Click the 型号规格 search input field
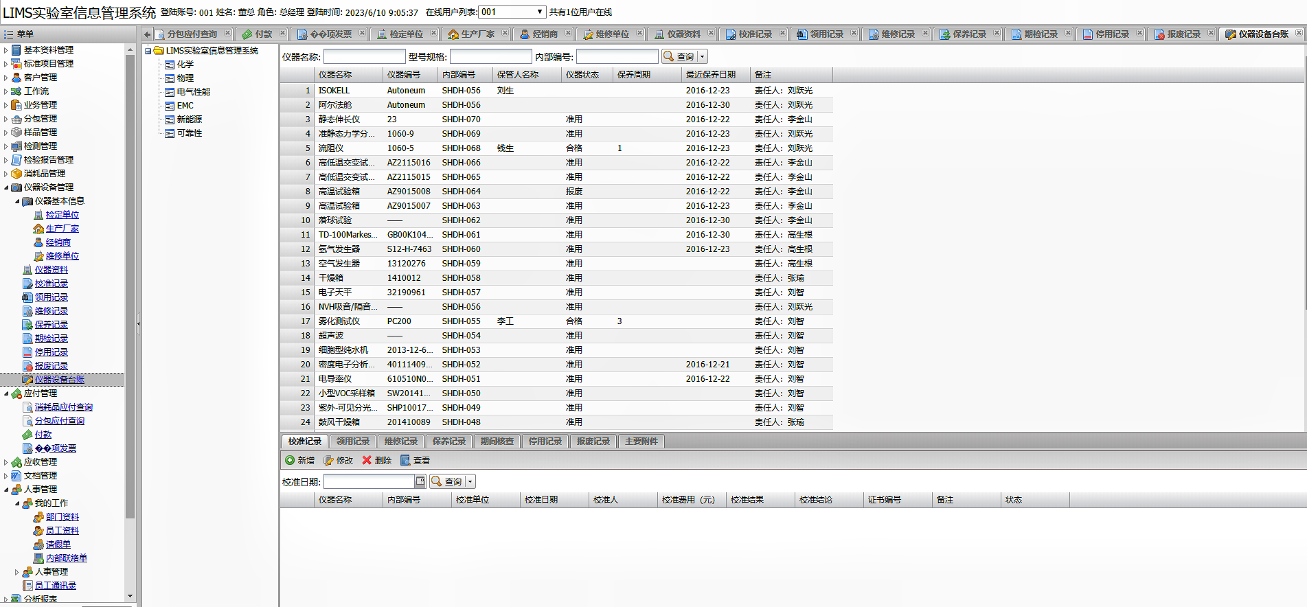 click(491, 56)
